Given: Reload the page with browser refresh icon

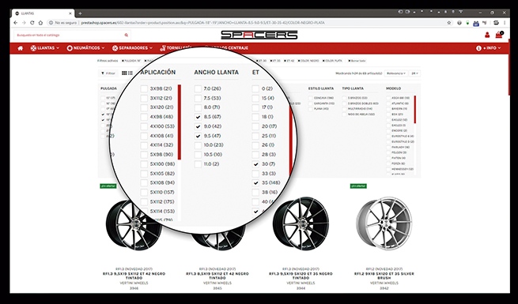Looking at the screenshot, I should tap(32, 23).
